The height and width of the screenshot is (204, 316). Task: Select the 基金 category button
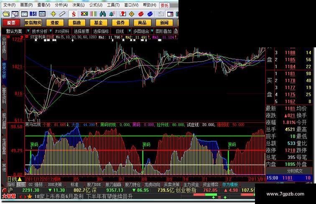click(x=99, y=23)
